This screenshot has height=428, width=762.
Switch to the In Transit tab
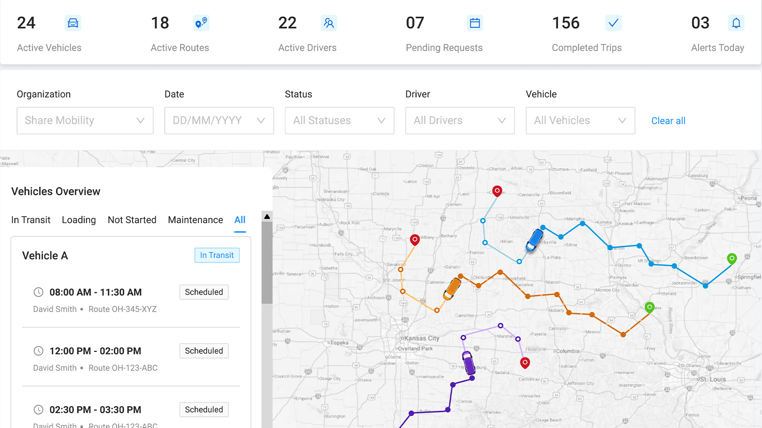click(31, 220)
